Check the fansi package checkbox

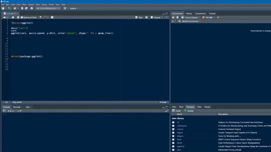(x=173, y=140)
